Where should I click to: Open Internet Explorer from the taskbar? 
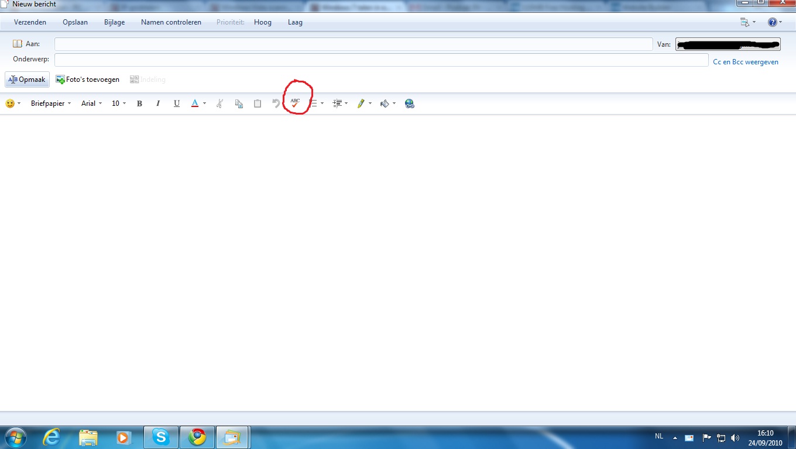tap(52, 437)
